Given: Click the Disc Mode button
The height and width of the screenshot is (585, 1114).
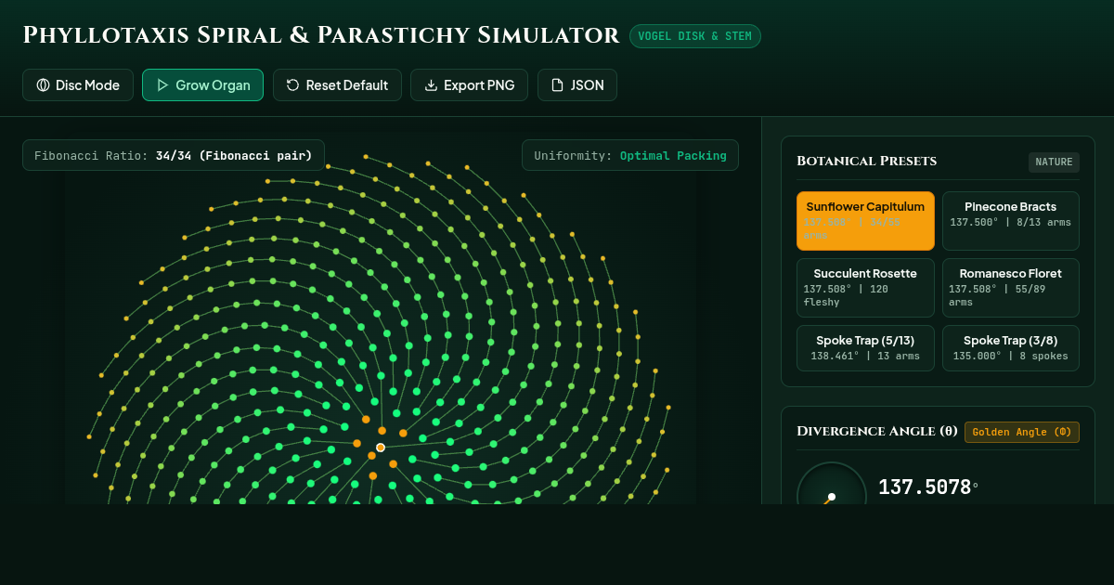Looking at the screenshot, I should click(x=78, y=85).
